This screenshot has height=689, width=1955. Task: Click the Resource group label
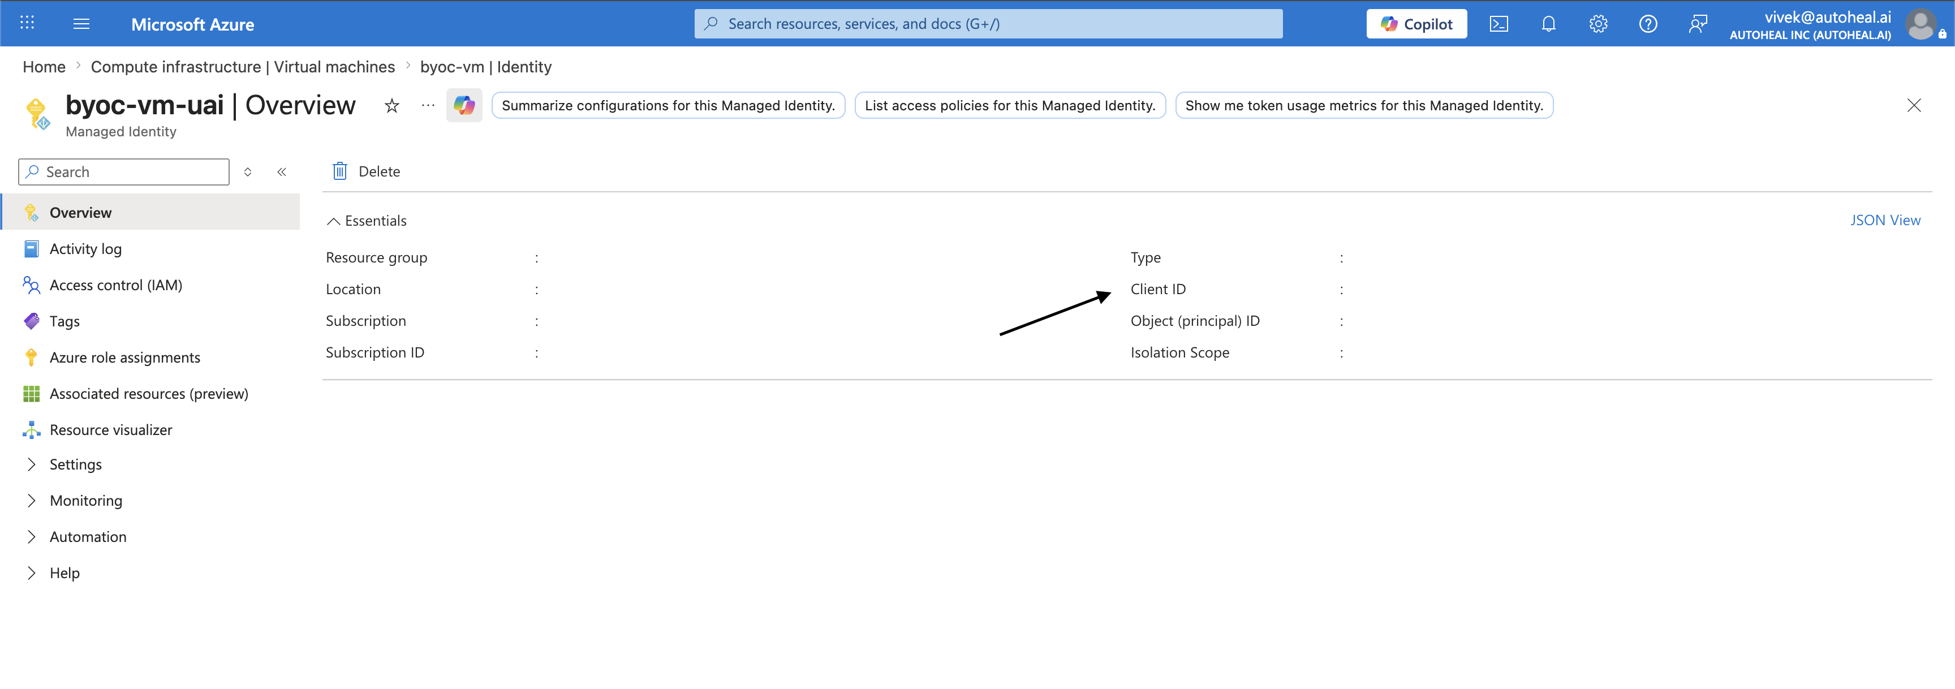pos(376,258)
